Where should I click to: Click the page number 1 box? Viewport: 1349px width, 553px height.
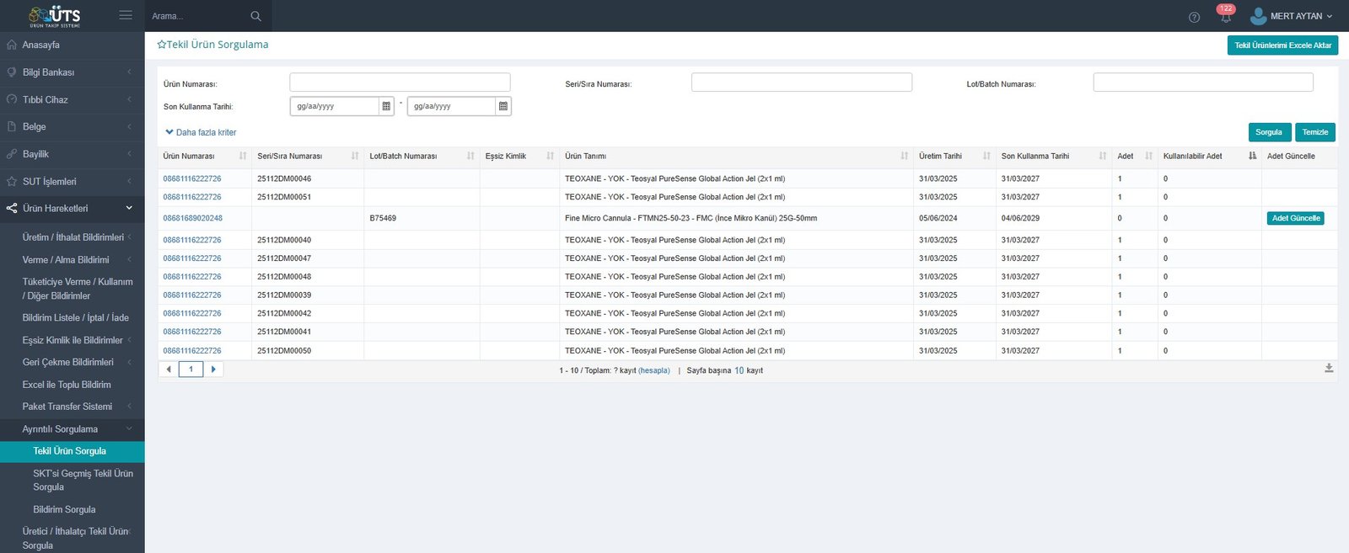pos(191,370)
